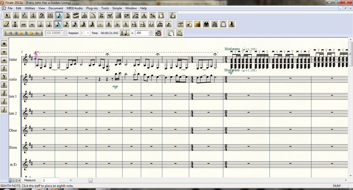353x190 pixels.
Task: Open the Repeat count dropdown
Action: [88, 33]
